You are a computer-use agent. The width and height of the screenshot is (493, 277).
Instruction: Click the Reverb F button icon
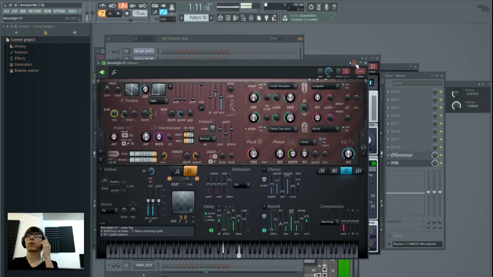[x=264, y=217]
